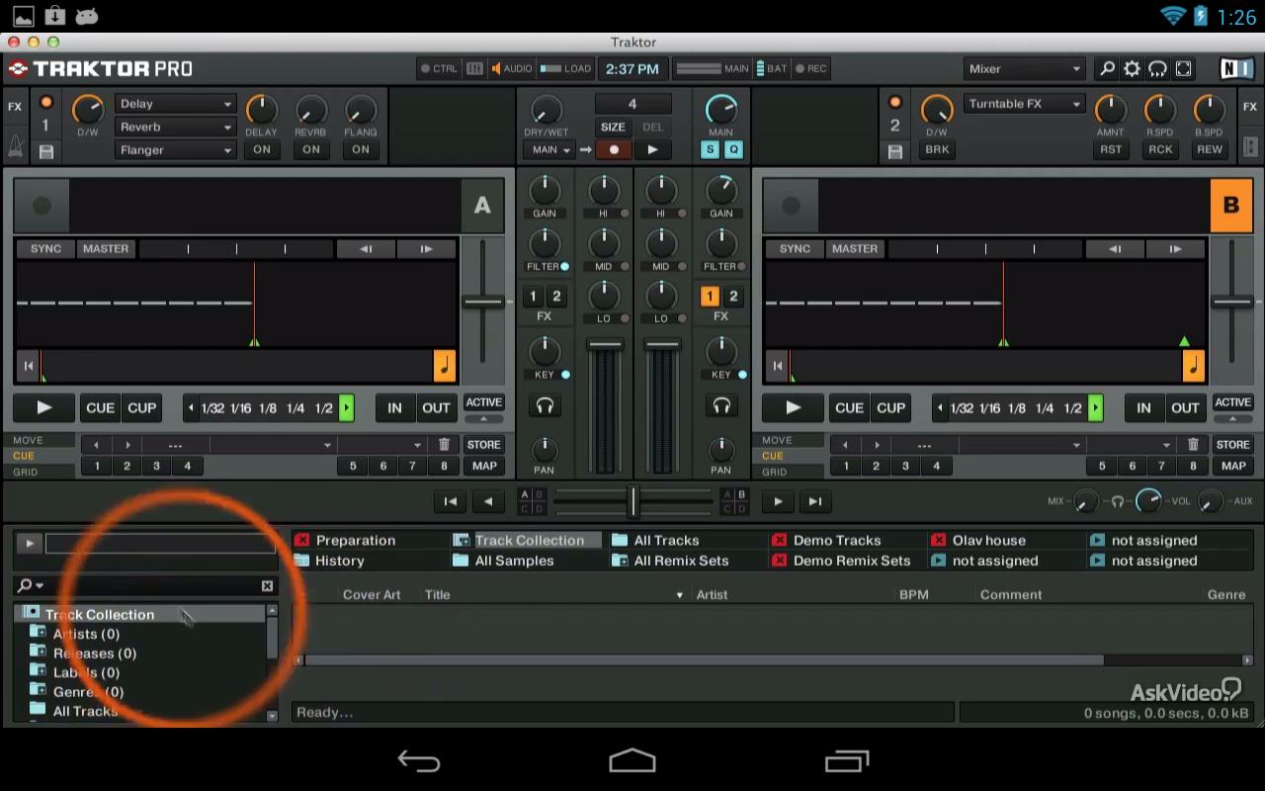Click STORE on Deck B
This screenshot has height=791, width=1265.
pyautogui.click(x=1232, y=445)
